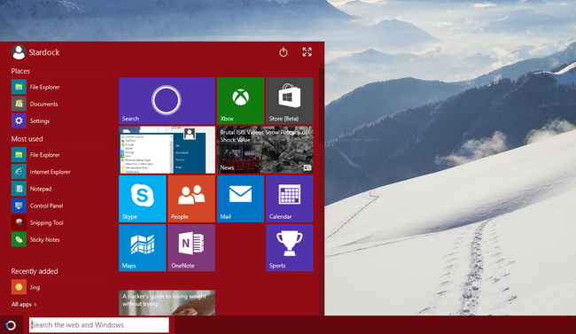Open Sticky Notes from Most used
The height and width of the screenshot is (334, 576).
[x=35, y=239]
